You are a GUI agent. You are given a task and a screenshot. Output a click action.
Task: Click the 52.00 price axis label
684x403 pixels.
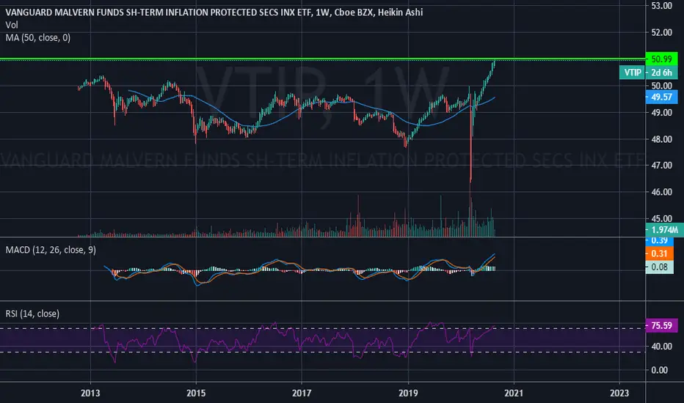tap(662, 32)
